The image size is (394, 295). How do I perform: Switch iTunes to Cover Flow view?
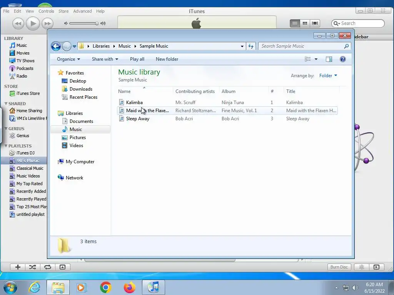tap(315, 23)
